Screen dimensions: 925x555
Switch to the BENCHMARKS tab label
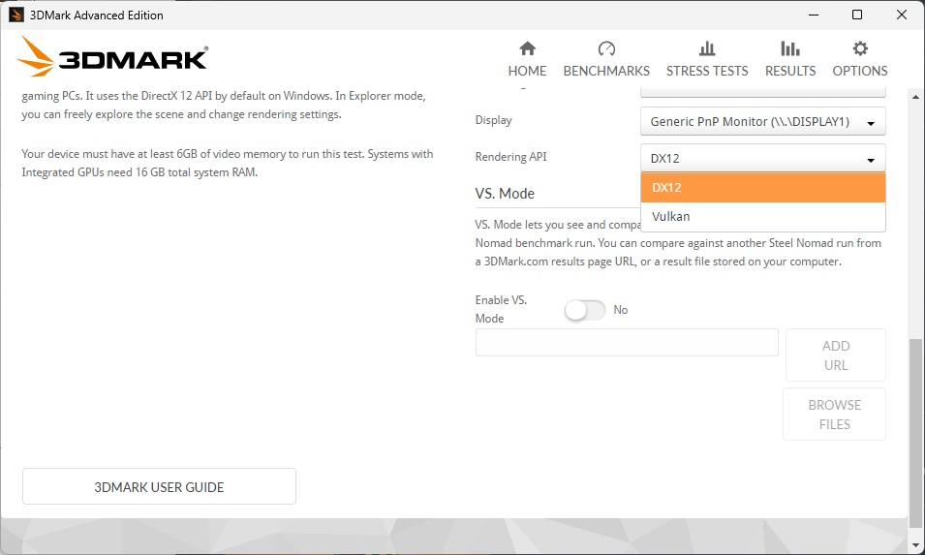[606, 71]
